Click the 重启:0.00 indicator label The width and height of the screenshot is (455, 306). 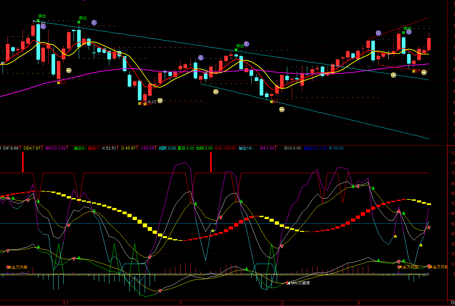[x=186, y=148]
